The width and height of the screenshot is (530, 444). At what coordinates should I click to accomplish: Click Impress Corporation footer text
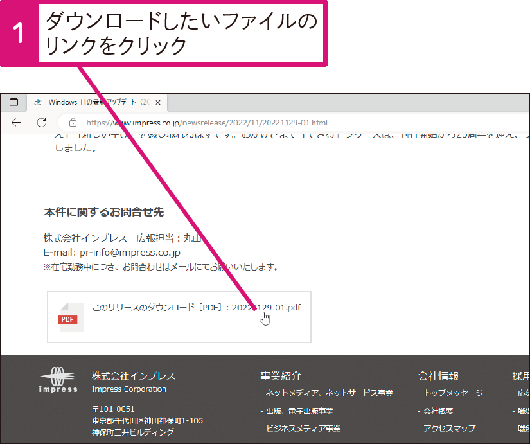click(129, 389)
